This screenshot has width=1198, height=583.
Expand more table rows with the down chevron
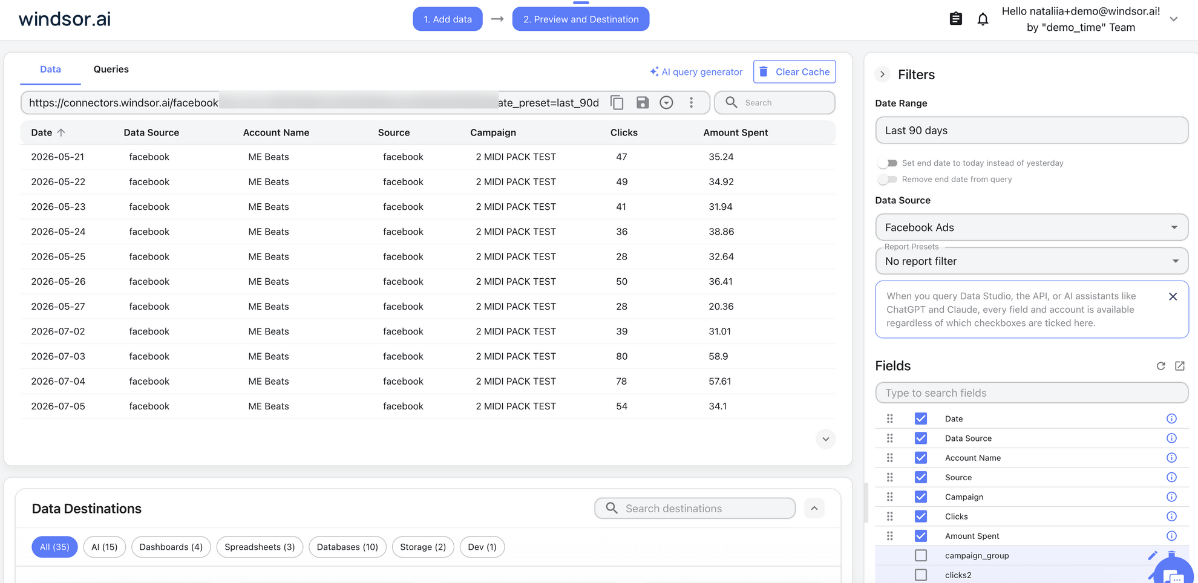click(825, 439)
